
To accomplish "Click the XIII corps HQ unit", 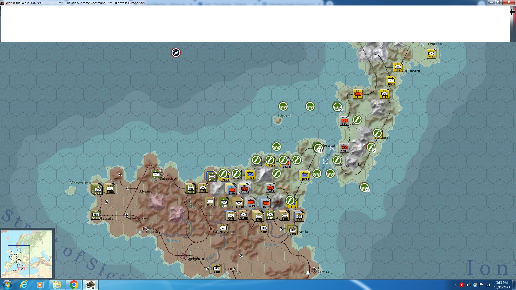I will (231, 216).
